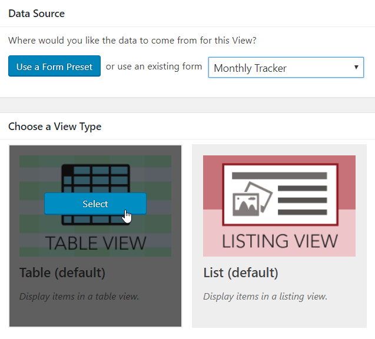Click the 'or use an existing form' label
The width and height of the screenshot is (375, 339).
tap(154, 67)
